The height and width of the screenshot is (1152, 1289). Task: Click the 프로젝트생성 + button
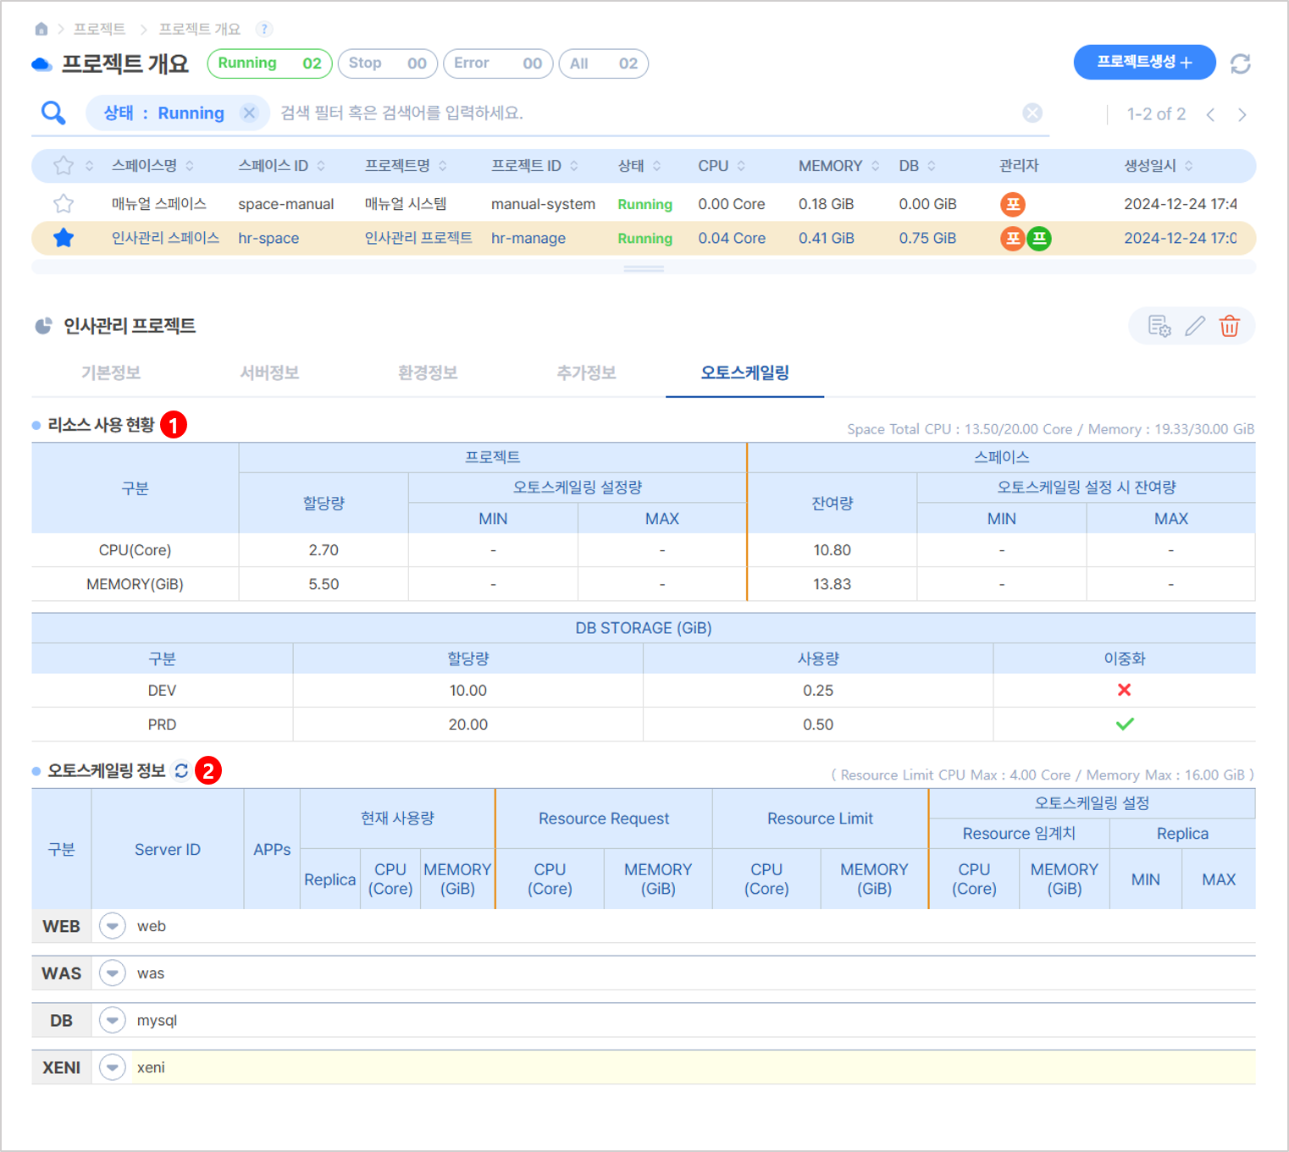pos(1144,63)
